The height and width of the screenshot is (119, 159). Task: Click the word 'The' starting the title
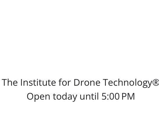click(10, 82)
